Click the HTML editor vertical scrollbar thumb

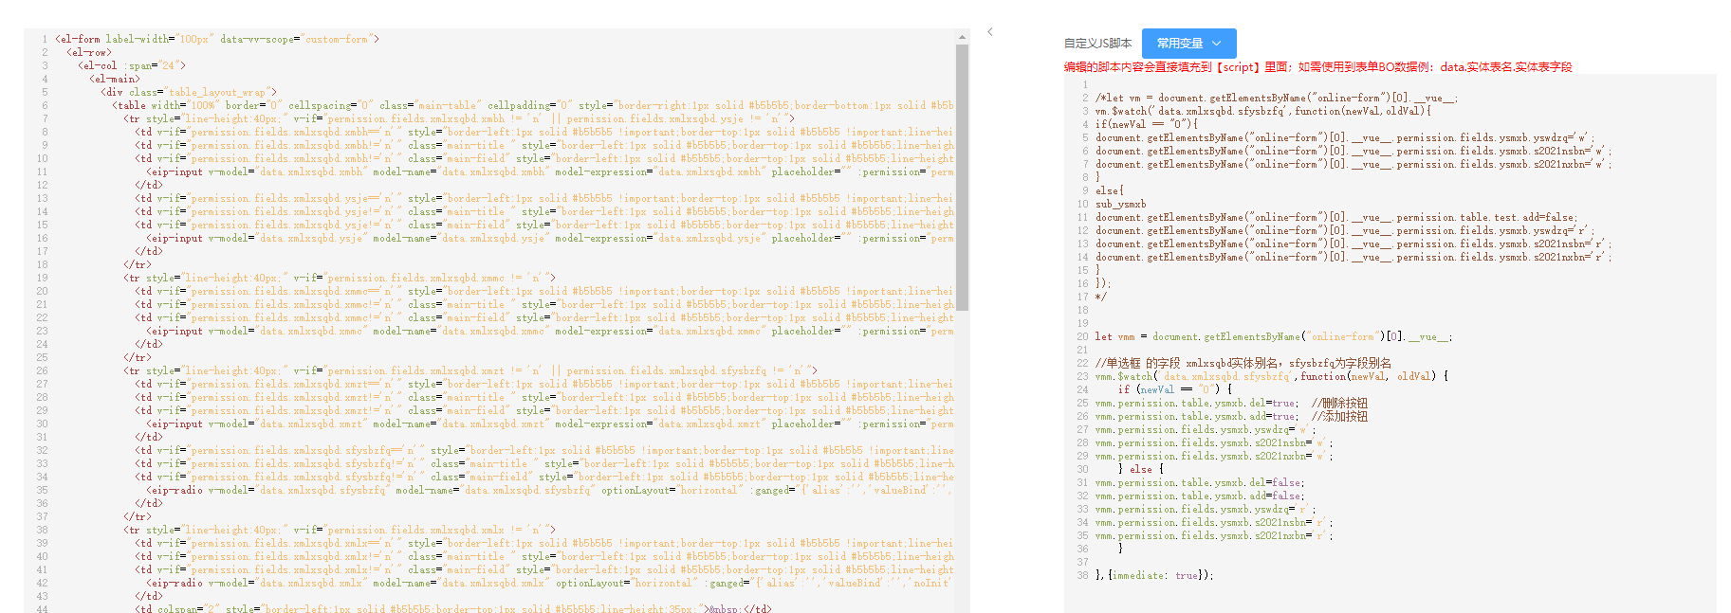point(963,177)
